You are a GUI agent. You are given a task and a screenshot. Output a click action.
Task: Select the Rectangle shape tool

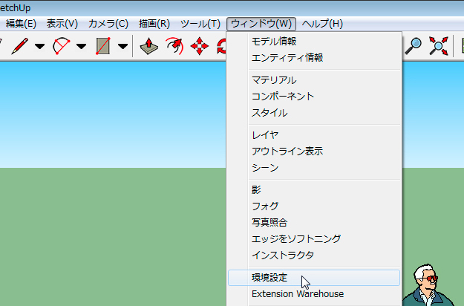103,46
